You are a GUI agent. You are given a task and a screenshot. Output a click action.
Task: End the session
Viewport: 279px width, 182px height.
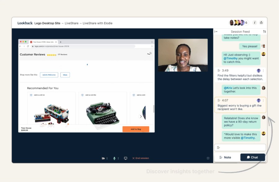141,158
